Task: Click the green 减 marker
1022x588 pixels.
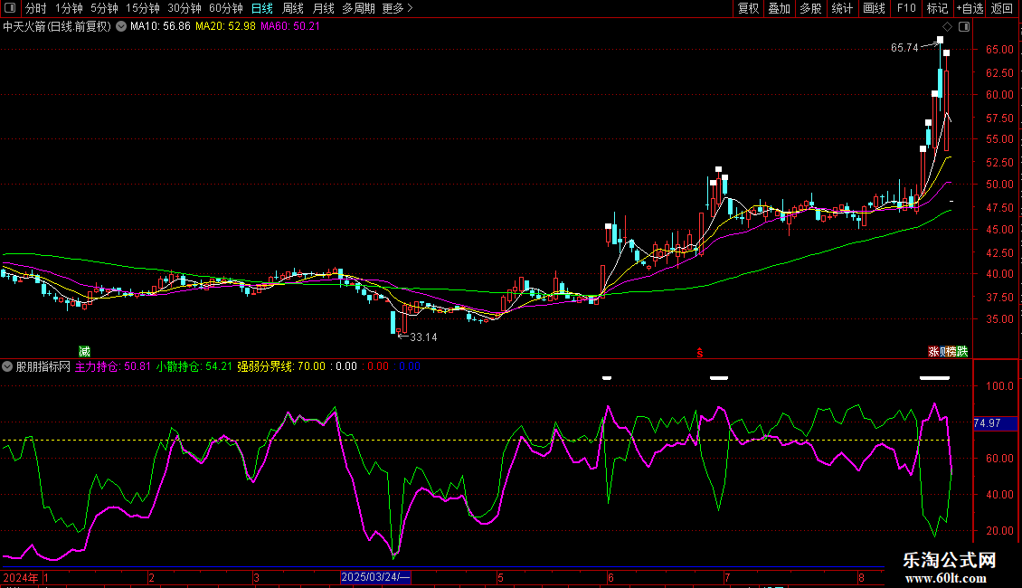Action: coord(85,351)
